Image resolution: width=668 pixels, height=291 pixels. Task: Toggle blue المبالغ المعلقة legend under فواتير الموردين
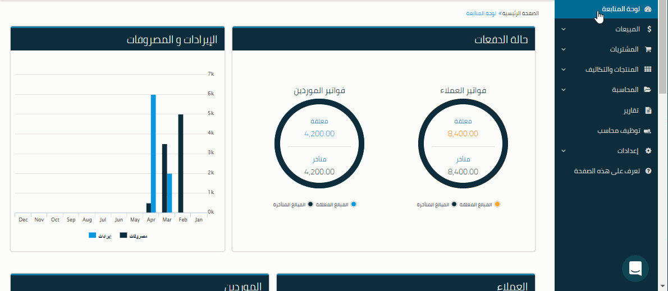[x=354, y=205]
